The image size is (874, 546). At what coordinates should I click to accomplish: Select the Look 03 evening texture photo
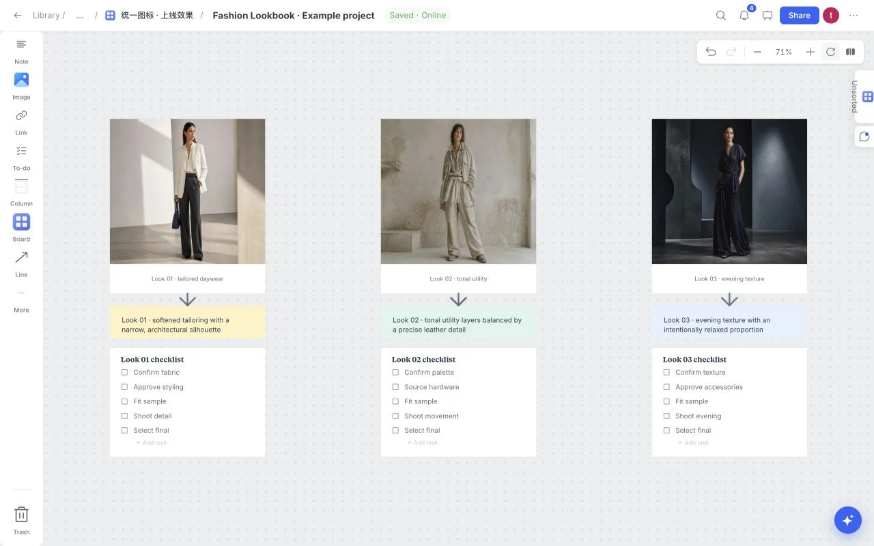[x=729, y=191]
